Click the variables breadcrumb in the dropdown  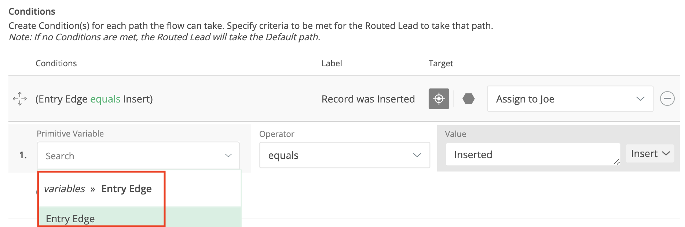click(65, 189)
